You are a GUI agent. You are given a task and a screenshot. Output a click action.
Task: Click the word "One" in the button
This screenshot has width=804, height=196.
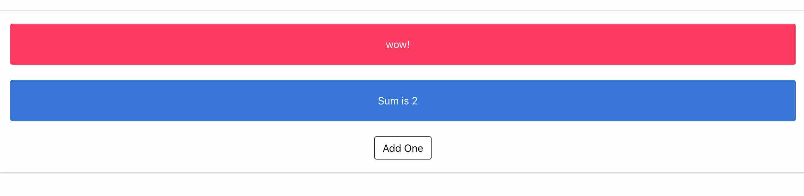pos(414,148)
